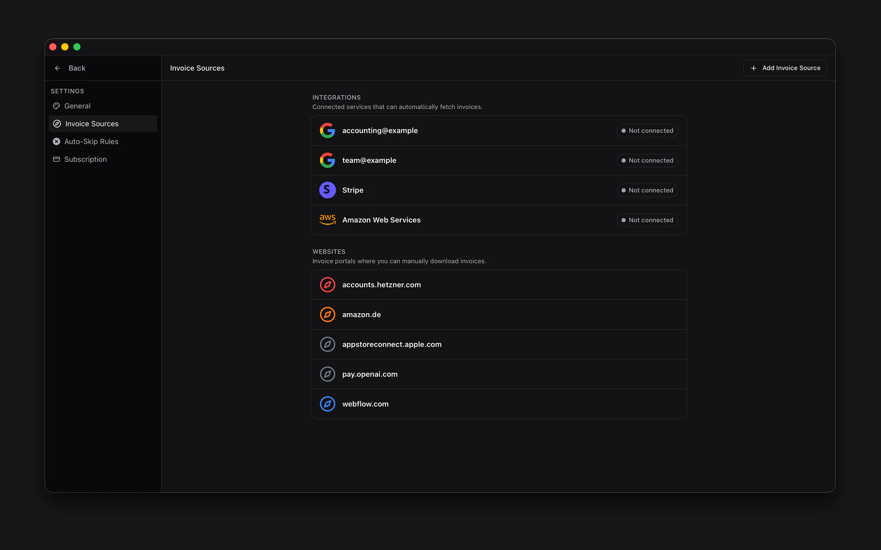Click Not connected badge for accounting@example

tap(647, 131)
